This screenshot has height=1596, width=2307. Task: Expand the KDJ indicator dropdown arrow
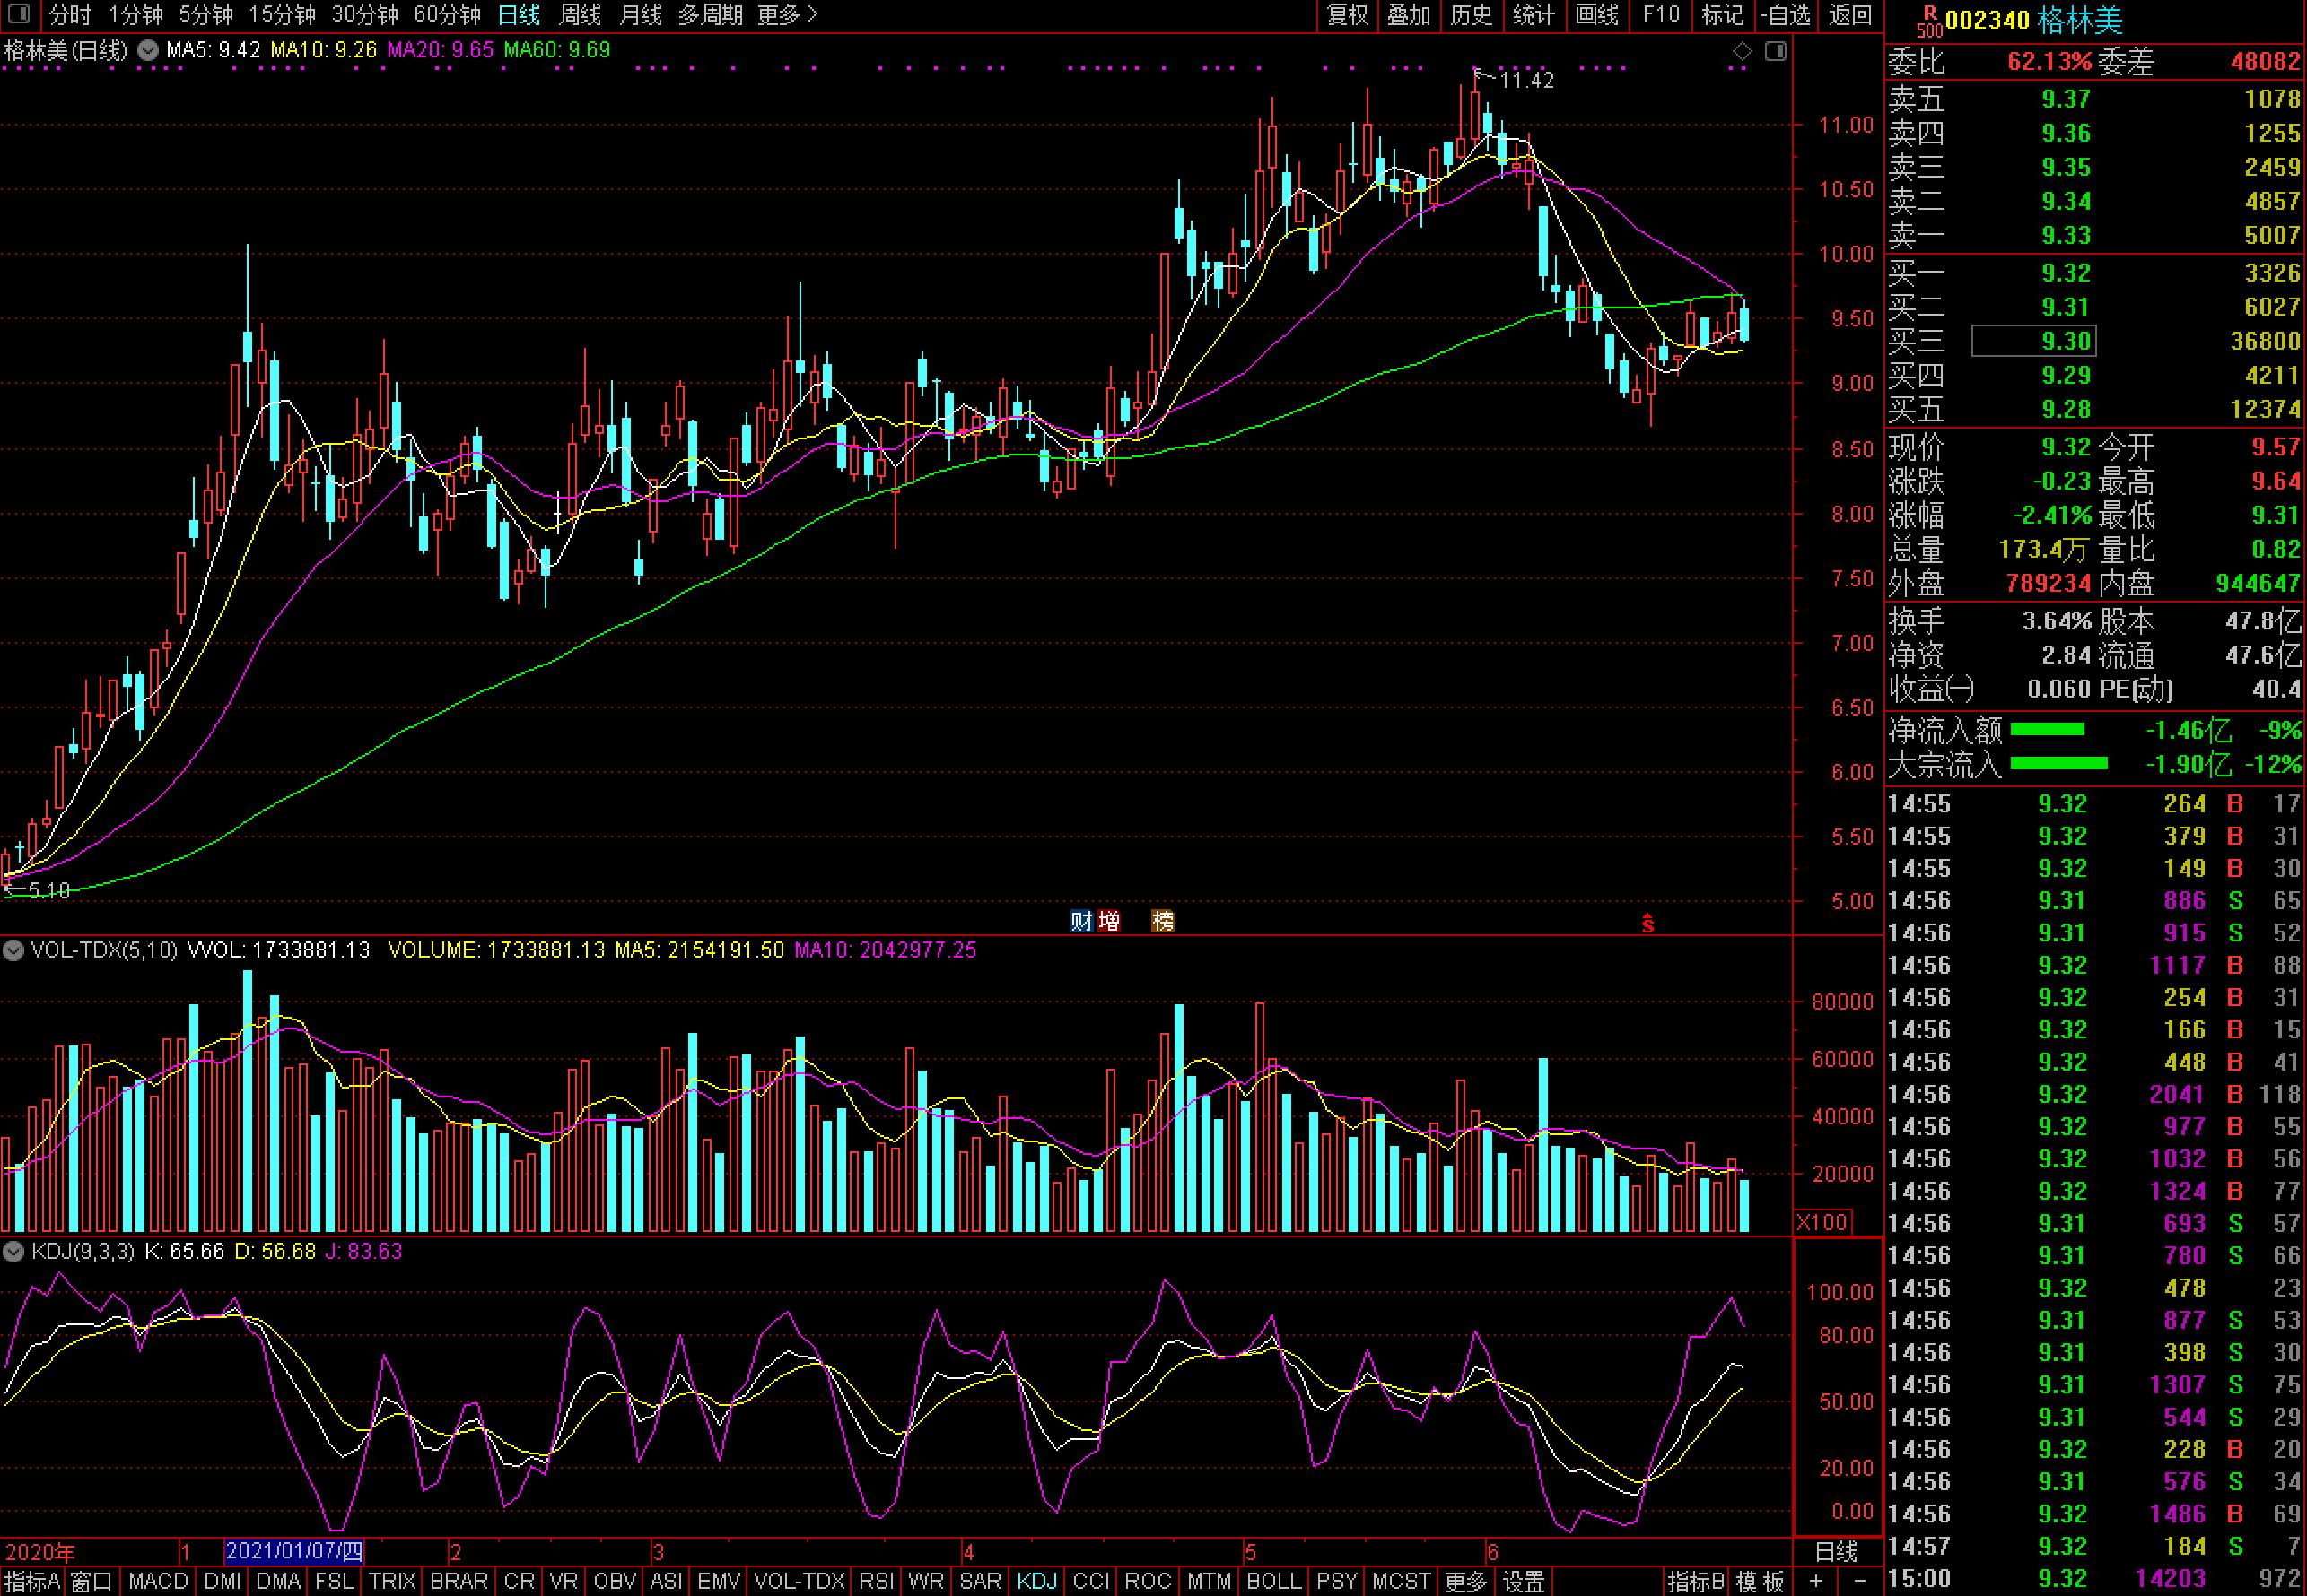pos(14,1251)
